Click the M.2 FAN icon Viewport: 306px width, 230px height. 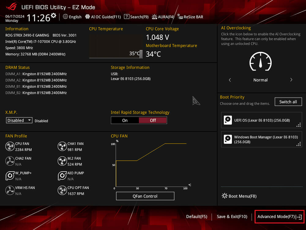(62, 161)
